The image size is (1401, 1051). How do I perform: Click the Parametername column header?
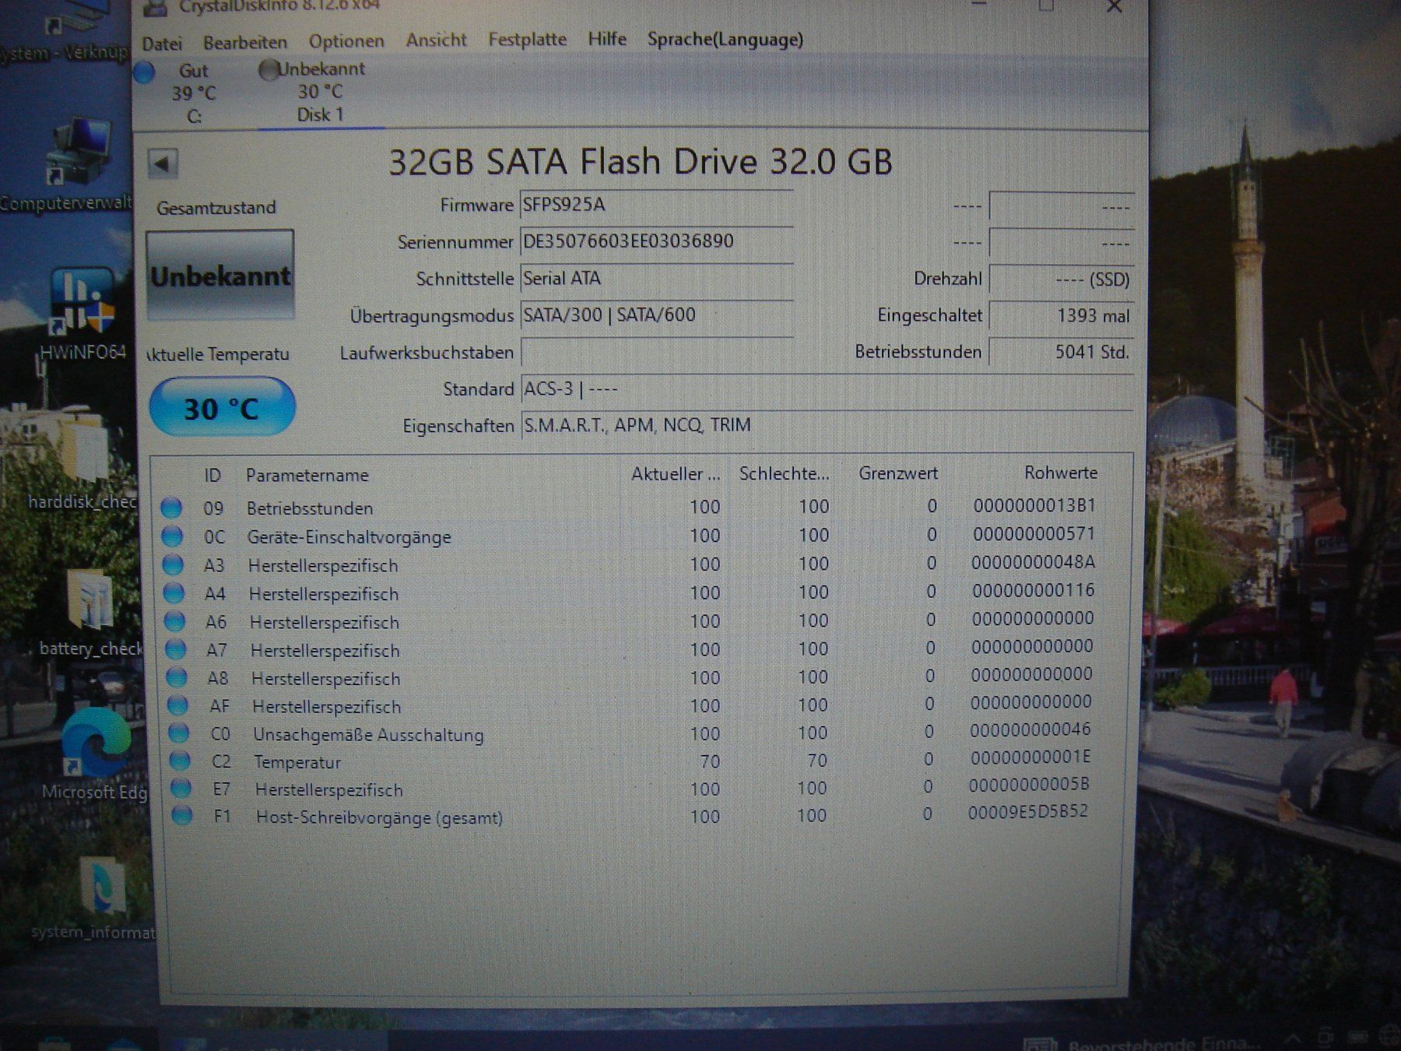coord(307,475)
